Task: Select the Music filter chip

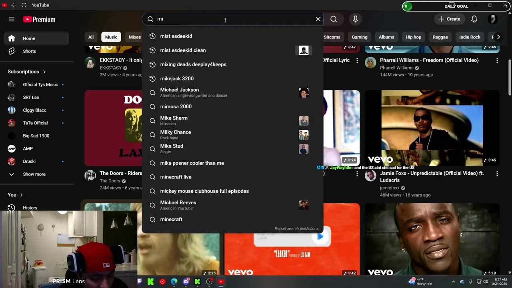Action: [x=111, y=37]
